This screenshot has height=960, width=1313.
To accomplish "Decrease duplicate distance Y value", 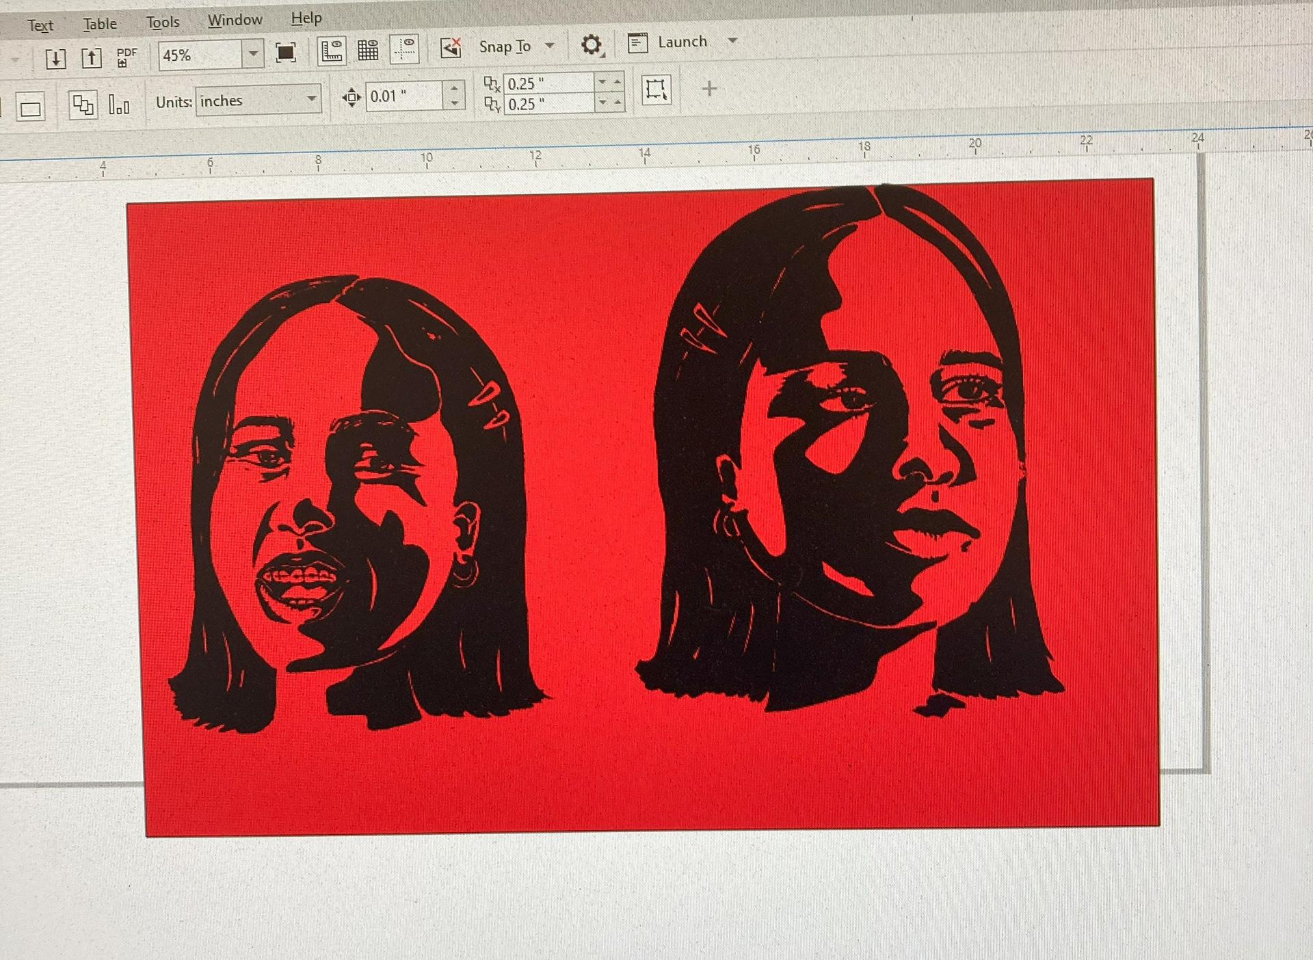I will 602,102.
